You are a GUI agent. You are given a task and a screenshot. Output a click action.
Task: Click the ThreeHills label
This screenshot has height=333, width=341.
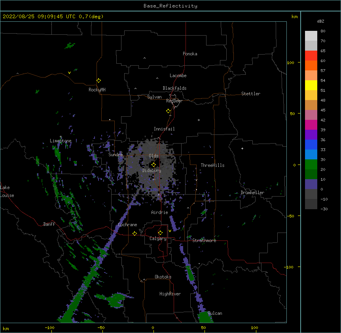tap(213, 165)
